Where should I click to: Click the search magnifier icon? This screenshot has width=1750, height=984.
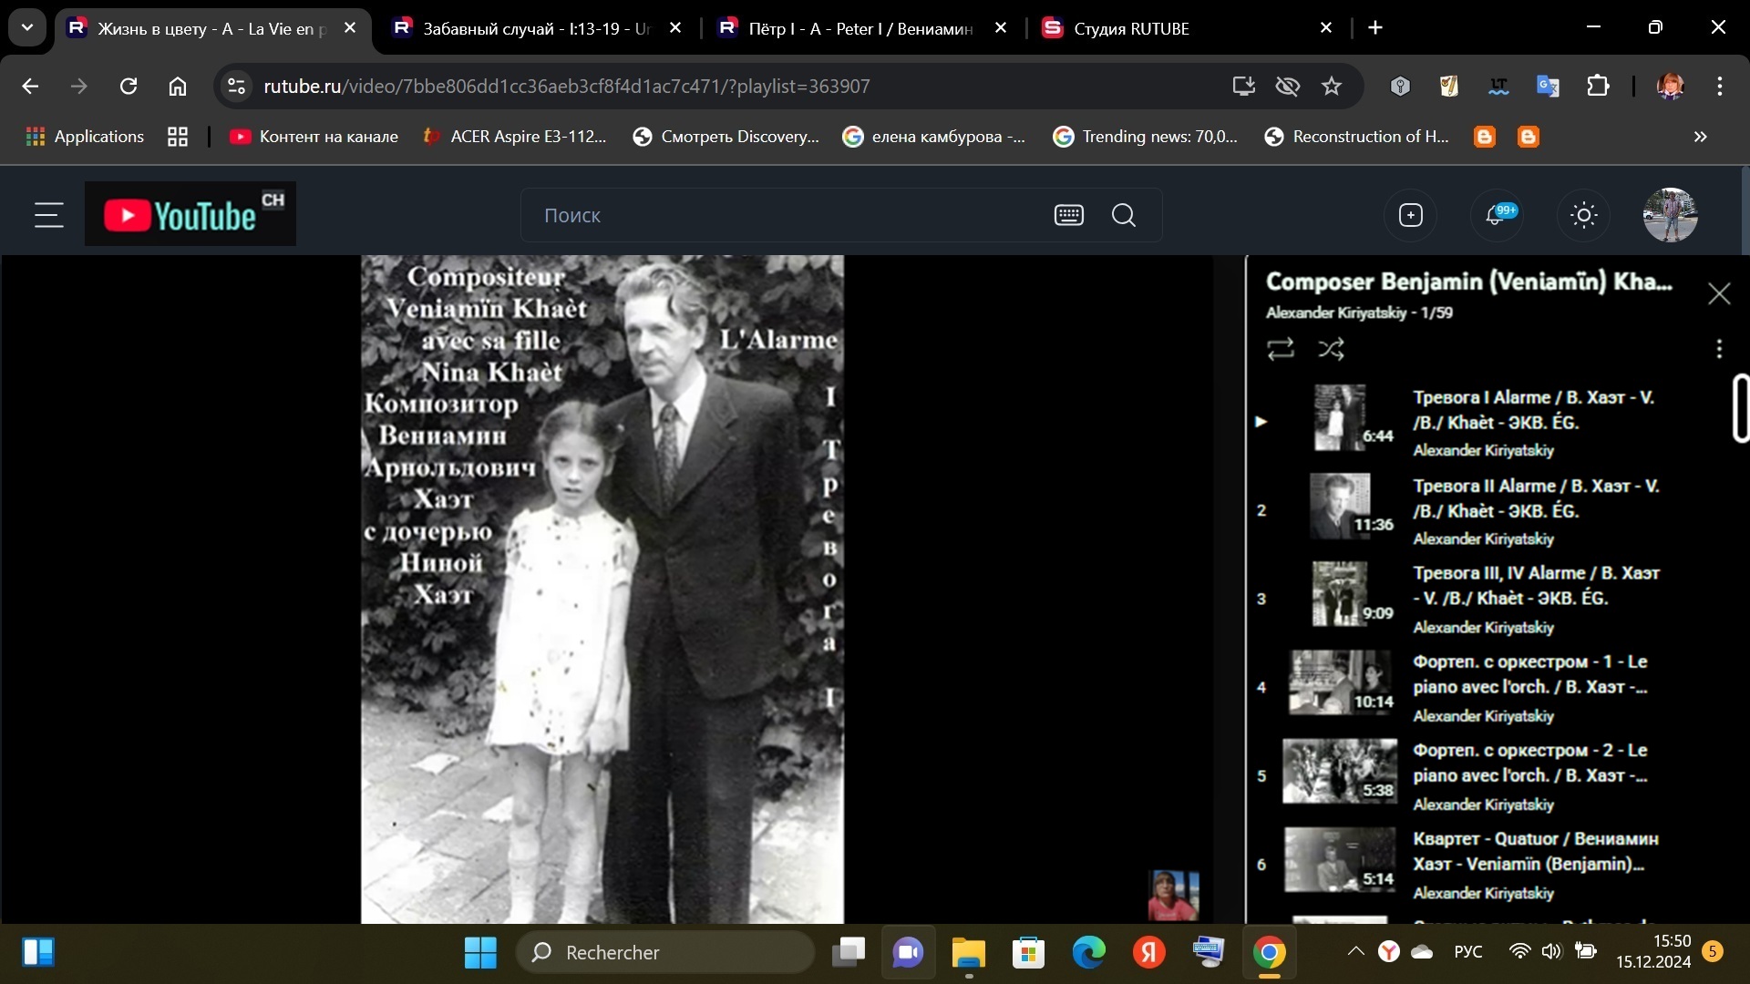tap(1123, 215)
